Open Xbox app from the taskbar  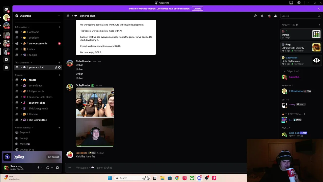pyautogui.click(x=192, y=178)
